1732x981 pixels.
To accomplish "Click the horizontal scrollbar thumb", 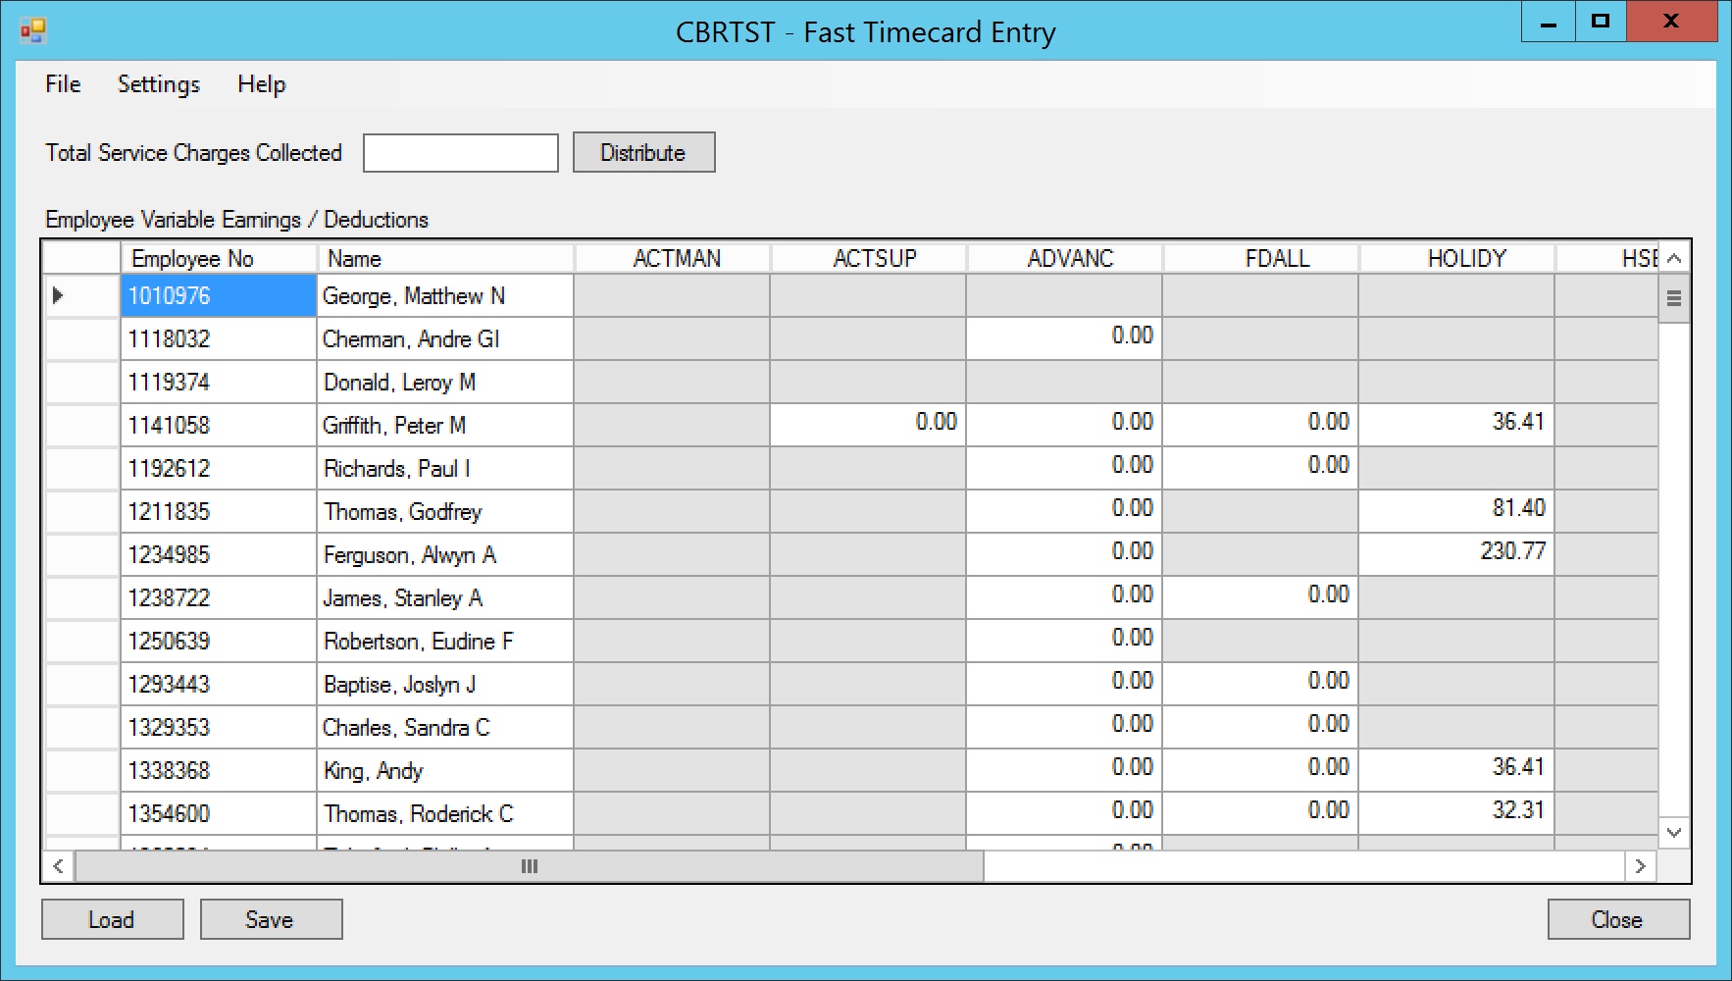I will (x=530, y=866).
